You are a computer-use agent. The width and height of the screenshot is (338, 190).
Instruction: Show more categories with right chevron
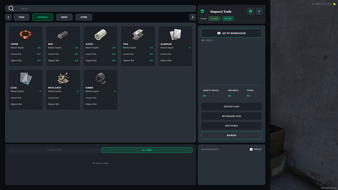(x=193, y=17)
